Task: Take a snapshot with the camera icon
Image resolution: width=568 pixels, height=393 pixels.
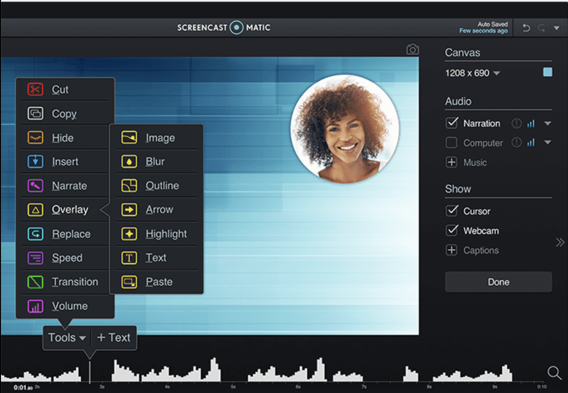Action: tap(412, 49)
